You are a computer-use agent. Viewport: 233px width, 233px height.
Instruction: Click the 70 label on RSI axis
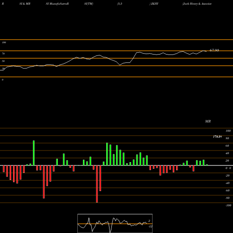(x=3, y=54)
